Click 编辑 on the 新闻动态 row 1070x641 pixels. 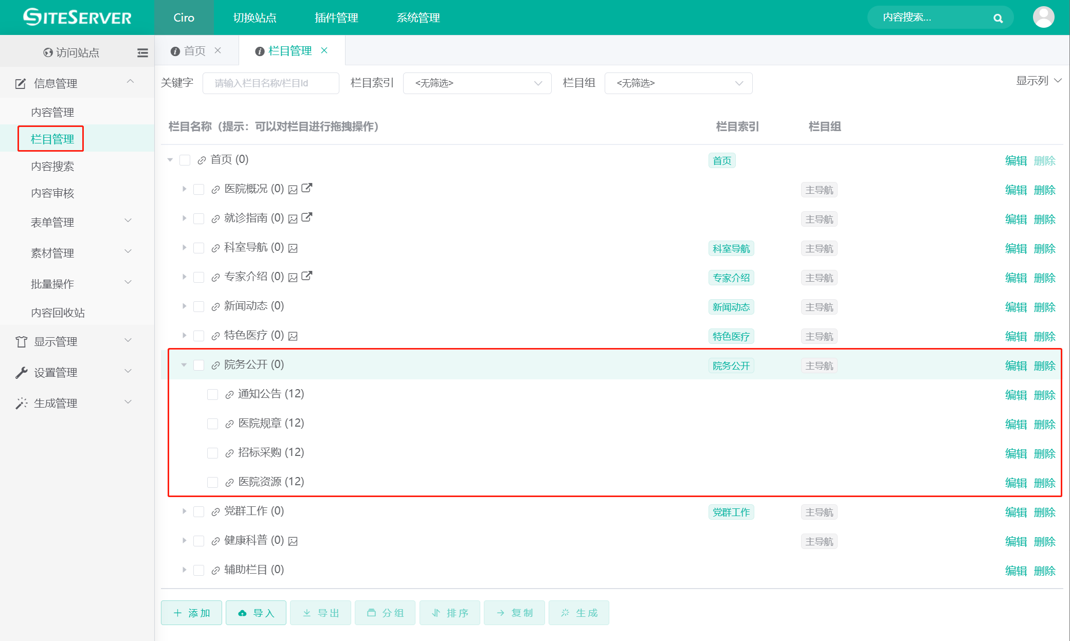click(x=1015, y=306)
